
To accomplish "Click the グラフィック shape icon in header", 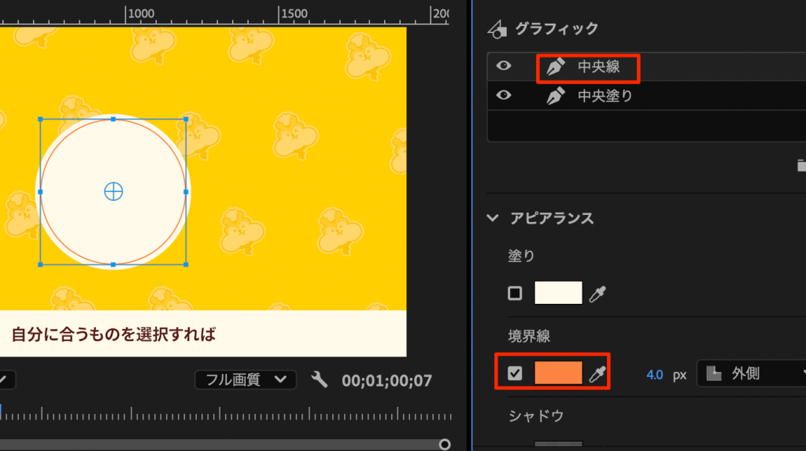I will coord(497,30).
